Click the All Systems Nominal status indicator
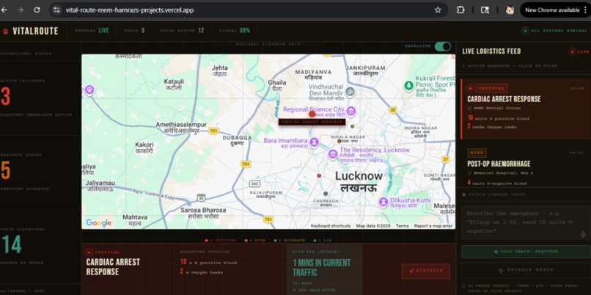The image size is (591, 295). [x=554, y=31]
